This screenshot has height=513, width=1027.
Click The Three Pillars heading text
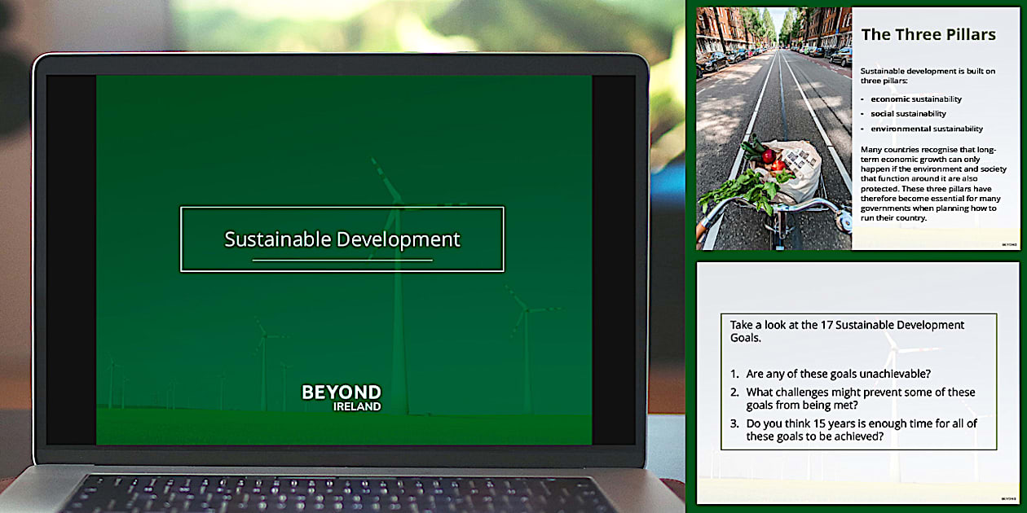tap(929, 34)
